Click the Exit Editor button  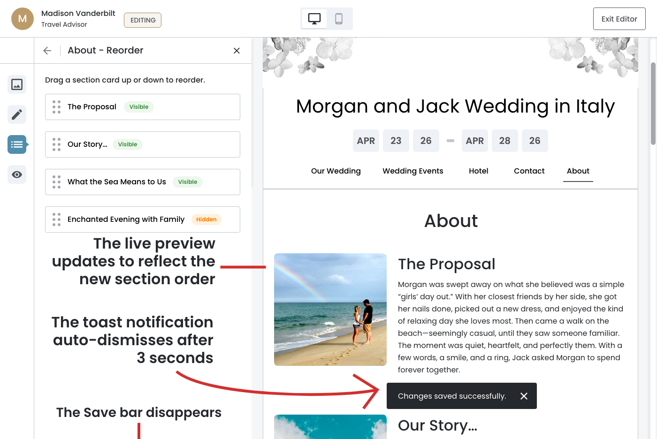(x=619, y=19)
